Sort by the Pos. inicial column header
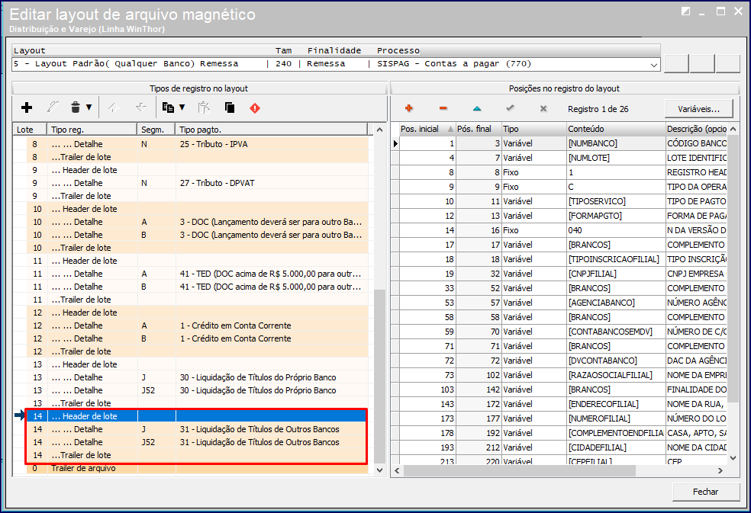The width and height of the screenshot is (751, 513). [x=427, y=129]
